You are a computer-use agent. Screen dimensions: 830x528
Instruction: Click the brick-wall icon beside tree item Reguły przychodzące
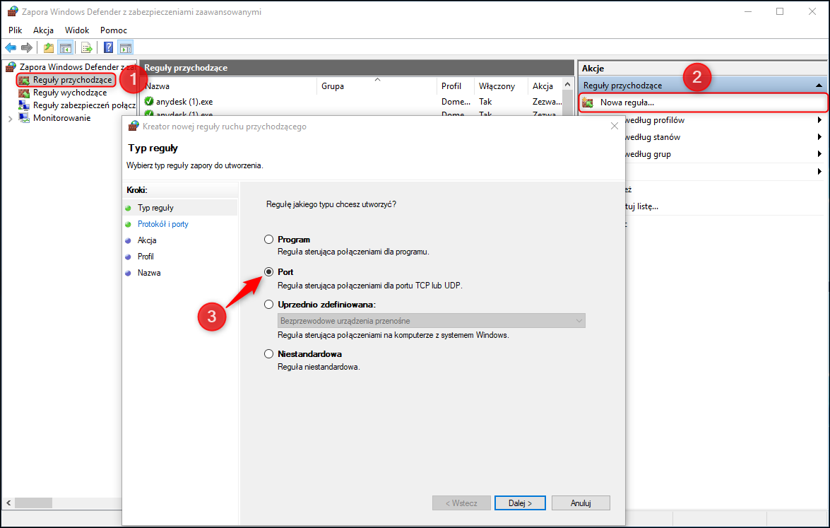[24, 80]
